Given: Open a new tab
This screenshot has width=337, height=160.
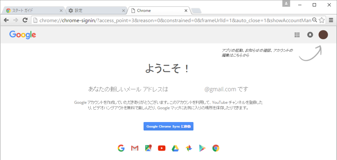Looking at the screenshot, I should 196,11.
